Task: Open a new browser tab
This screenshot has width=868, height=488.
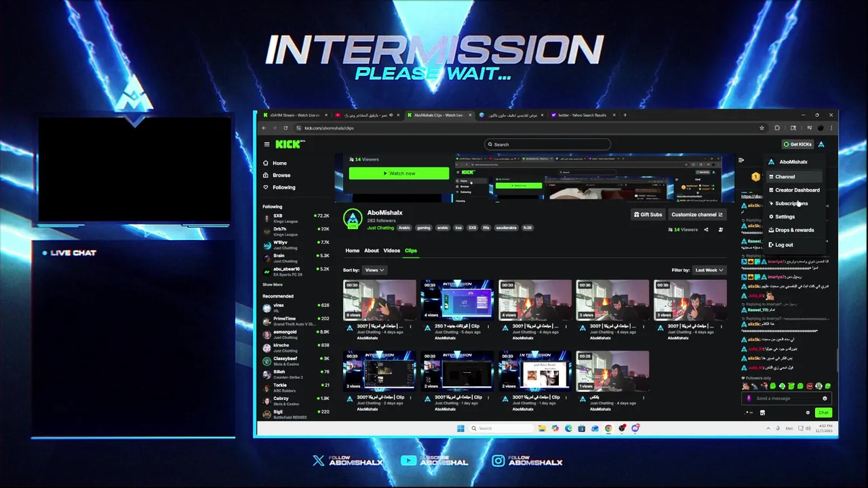Action: 625,115
